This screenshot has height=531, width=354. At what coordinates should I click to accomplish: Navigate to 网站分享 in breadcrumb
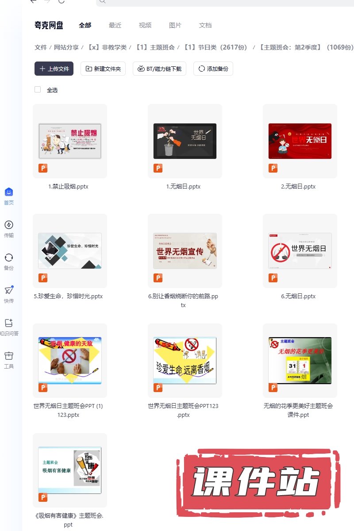click(x=66, y=47)
